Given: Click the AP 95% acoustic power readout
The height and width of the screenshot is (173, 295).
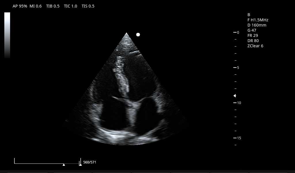Looking at the screenshot, I should (x=20, y=6).
